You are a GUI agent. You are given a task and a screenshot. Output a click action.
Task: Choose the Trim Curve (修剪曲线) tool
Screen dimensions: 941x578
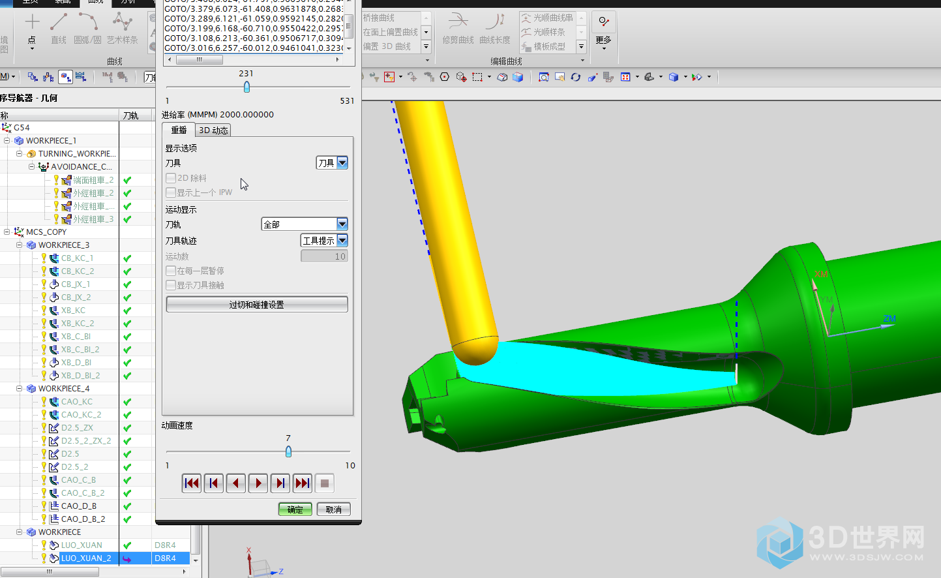pyautogui.click(x=458, y=29)
